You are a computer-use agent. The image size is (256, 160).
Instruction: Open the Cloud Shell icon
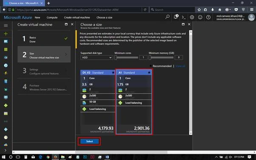coord(184,17)
